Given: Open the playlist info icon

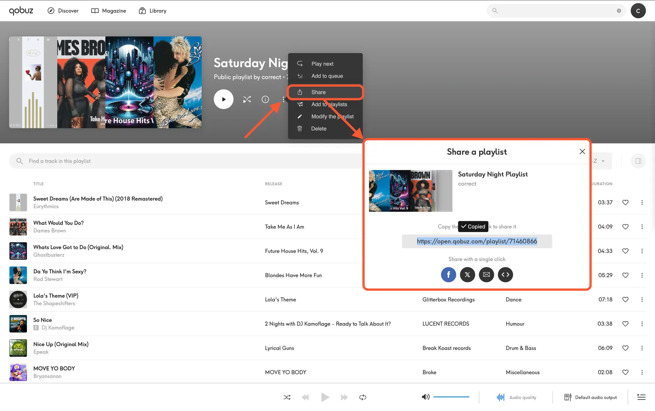Looking at the screenshot, I should coord(265,99).
